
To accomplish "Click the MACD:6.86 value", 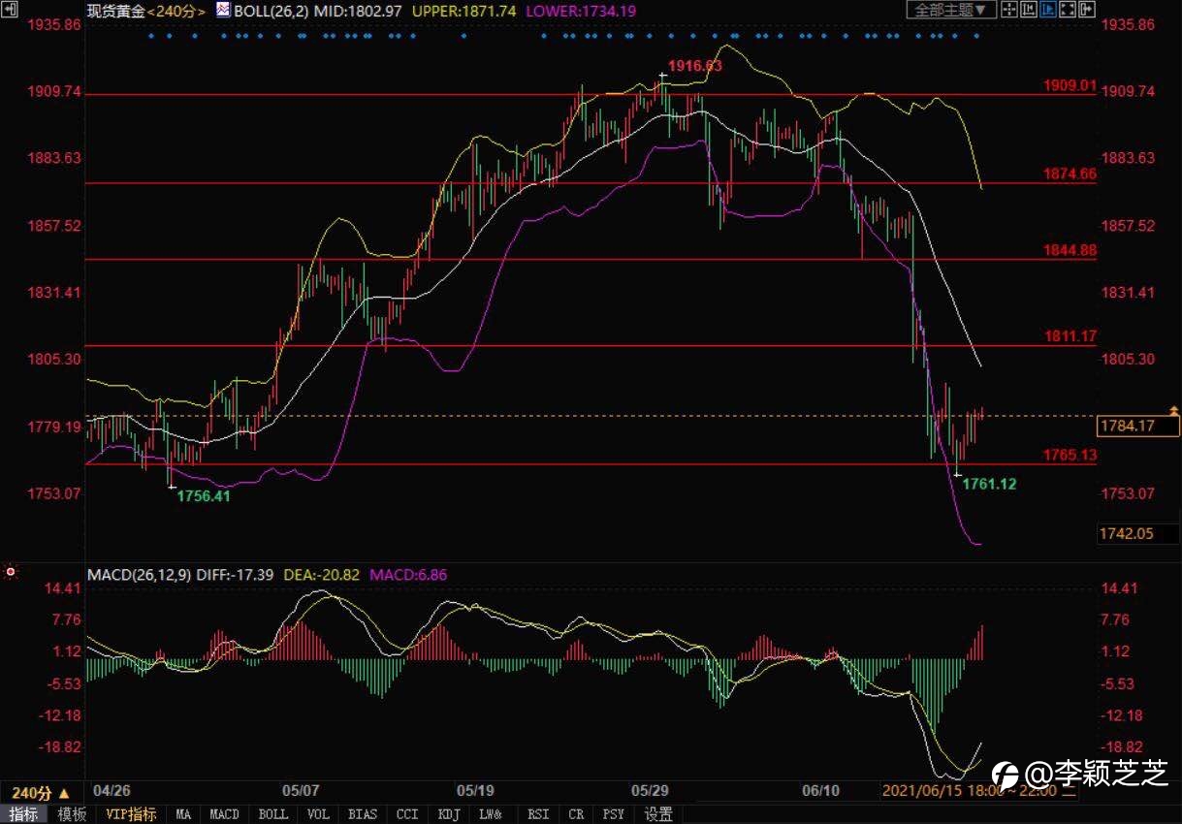I will pos(406,575).
